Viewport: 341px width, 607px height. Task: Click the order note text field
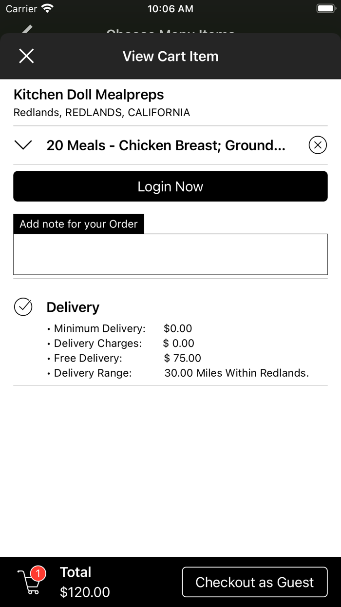pyautogui.click(x=170, y=254)
